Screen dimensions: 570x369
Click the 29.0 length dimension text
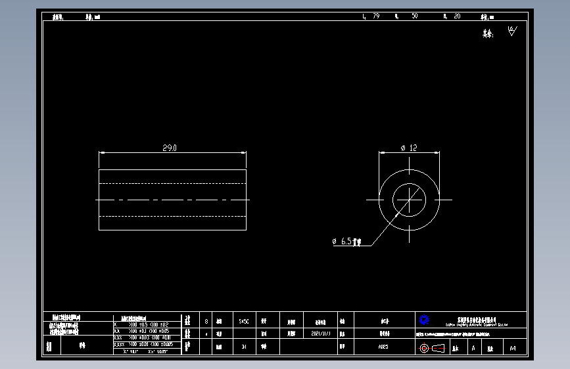coord(170,148)
